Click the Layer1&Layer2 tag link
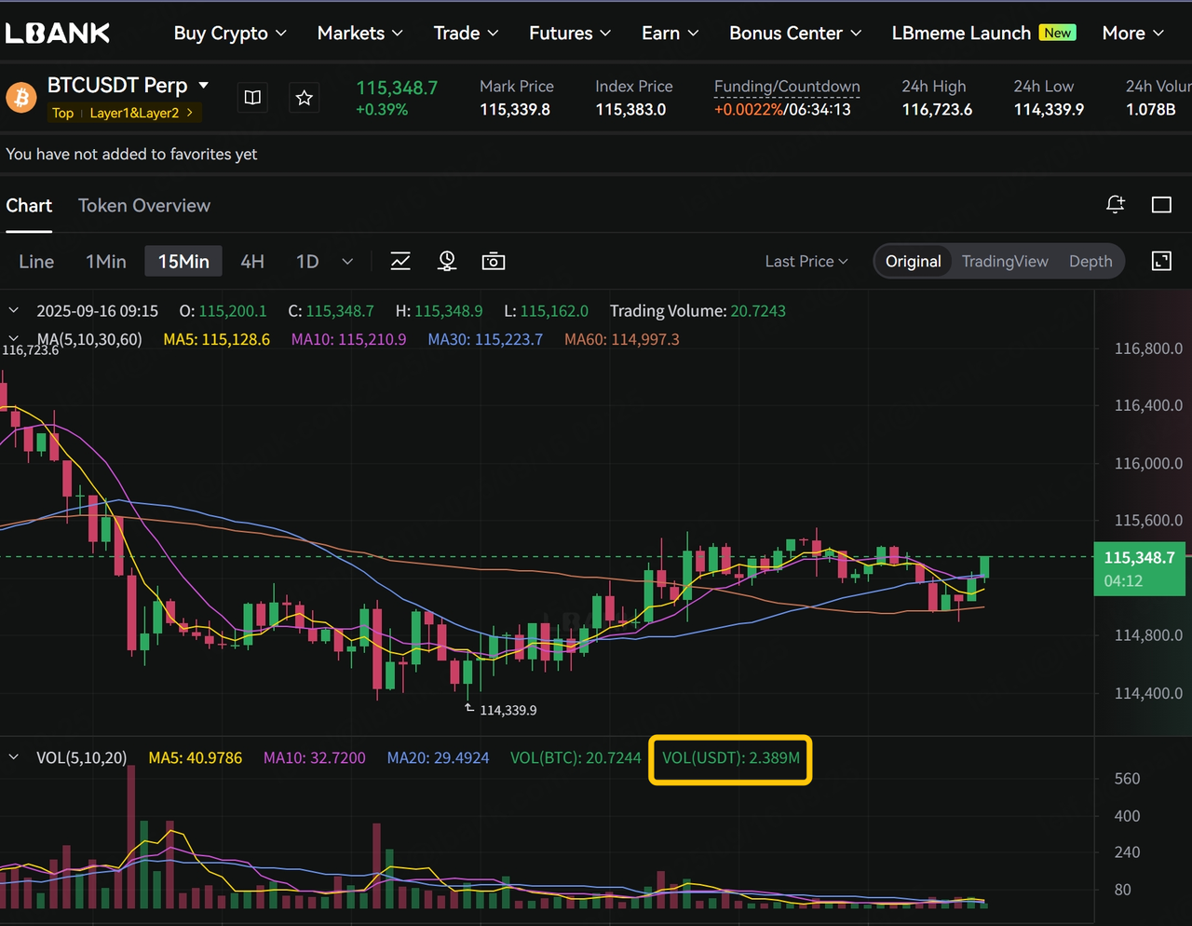This screenshot has height=926, width=1192. [142, 113]
